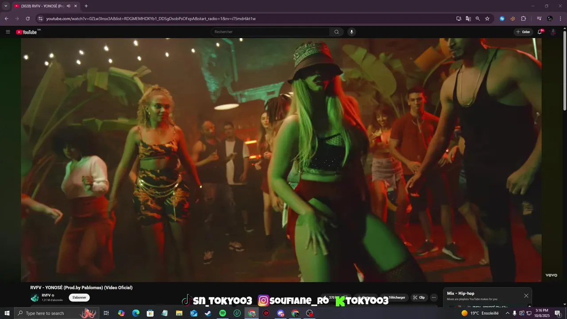Open the YouTube guide hamburger menu
This screenshot has width=567, height=319.
(x=8, y=32)
